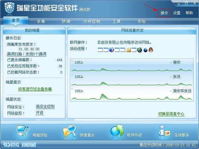Switch to the 工具 tab
Viewport: 199px width, 149px height.
[116, 21]
